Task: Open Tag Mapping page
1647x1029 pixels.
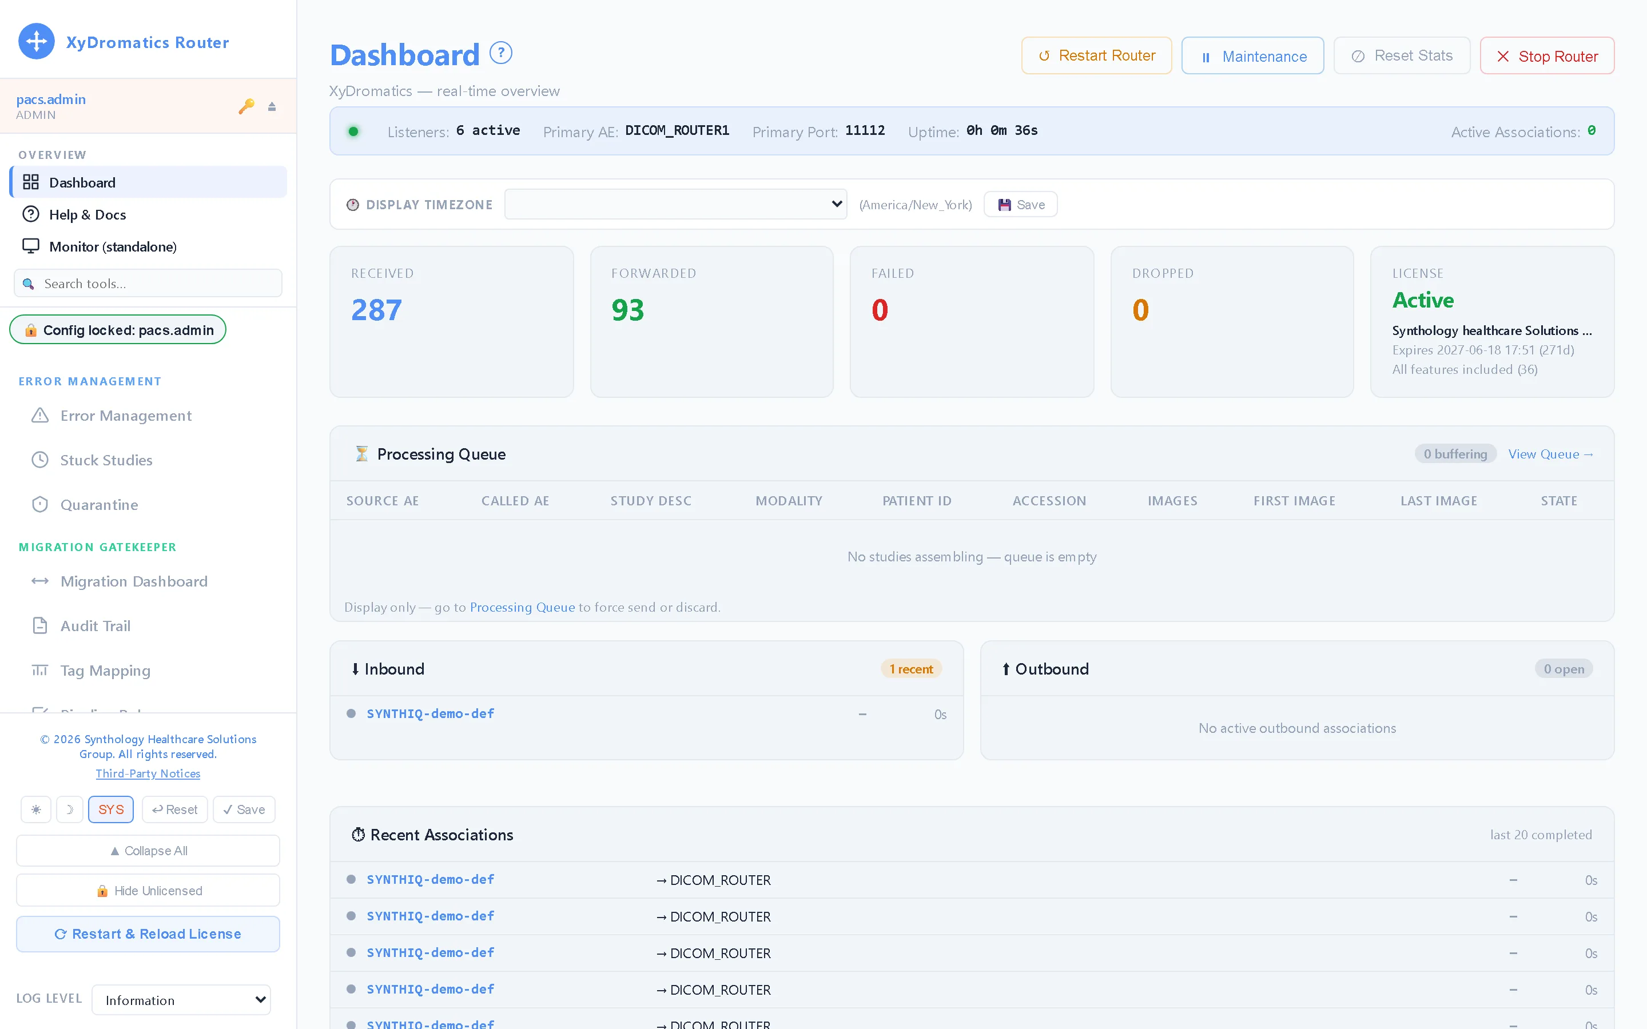Action: tap(105, 671)
